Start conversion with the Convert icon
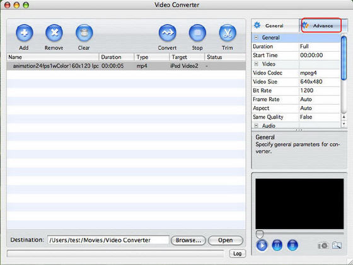The width and height of the screenshot is (353, 265). click(167, 33)
